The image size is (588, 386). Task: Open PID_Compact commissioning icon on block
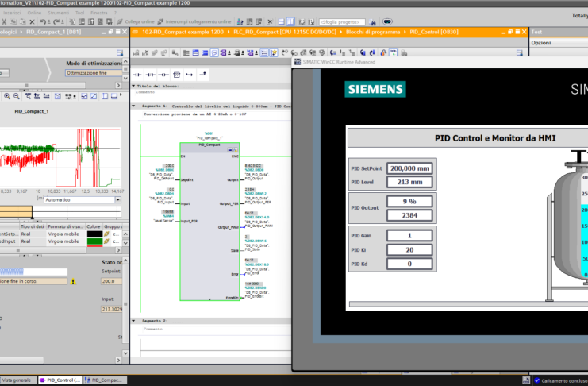pos(236,149)
